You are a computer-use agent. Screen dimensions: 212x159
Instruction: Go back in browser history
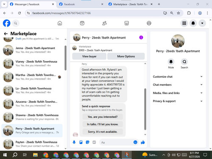[x=5, y=13]
